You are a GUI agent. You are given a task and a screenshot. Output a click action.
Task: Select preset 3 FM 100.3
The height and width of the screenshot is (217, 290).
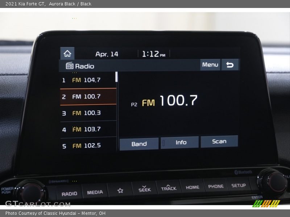click(88, 113)
